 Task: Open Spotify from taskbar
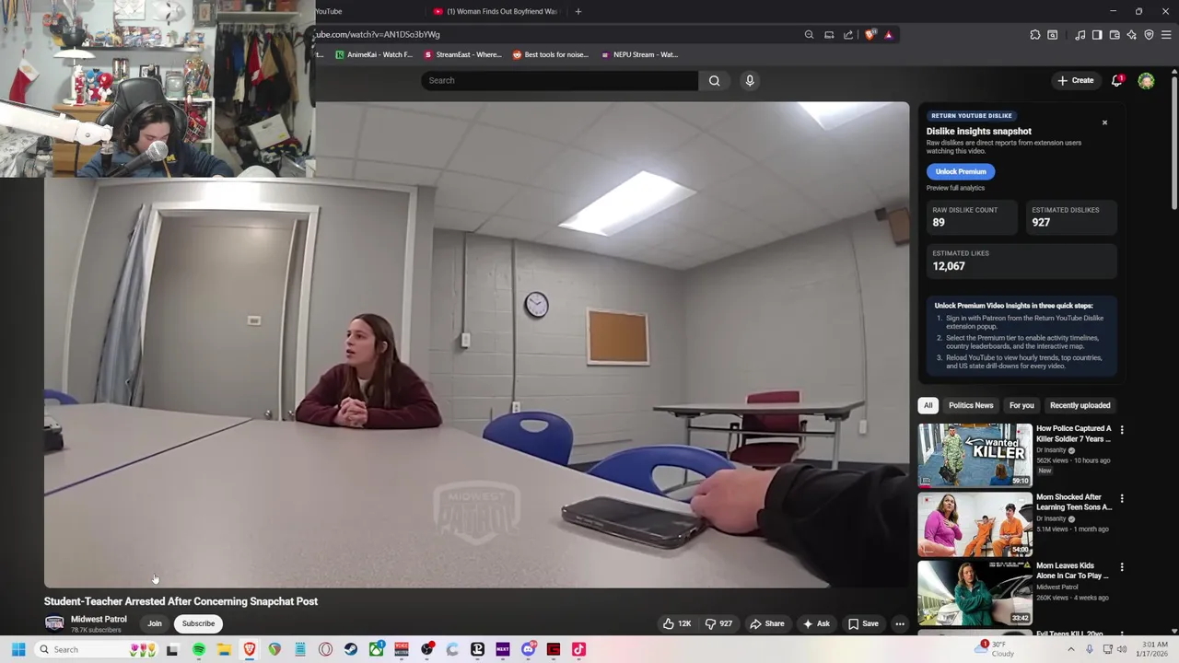pyautogui.click(x=198, y=649)
